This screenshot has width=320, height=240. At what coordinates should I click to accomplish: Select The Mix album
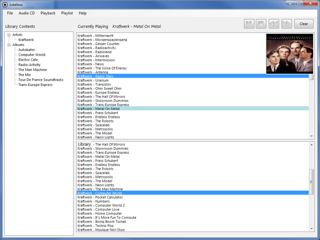tap(24, 75)
